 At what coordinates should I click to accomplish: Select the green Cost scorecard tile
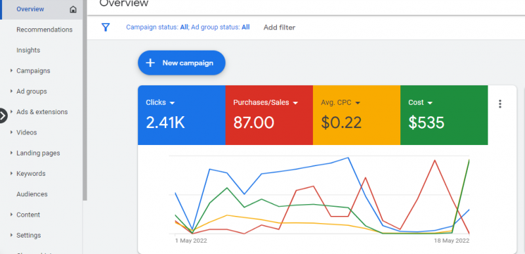point(444,115)
